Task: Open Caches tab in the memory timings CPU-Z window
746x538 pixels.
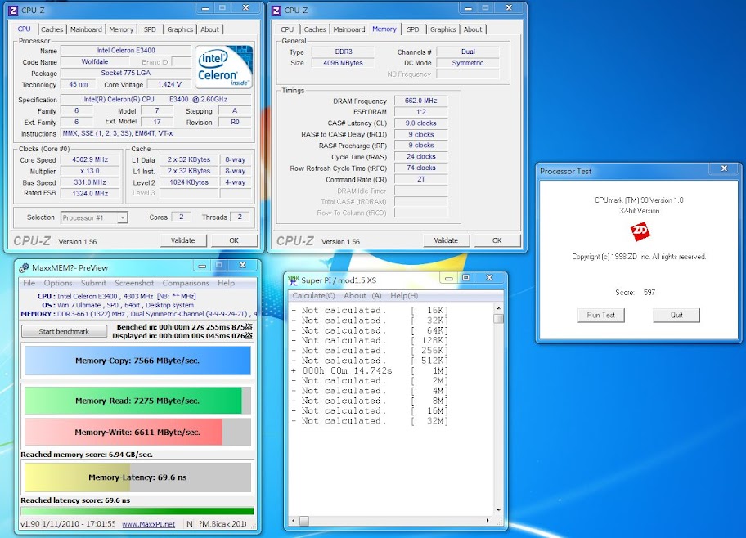Action: [315, 29]
